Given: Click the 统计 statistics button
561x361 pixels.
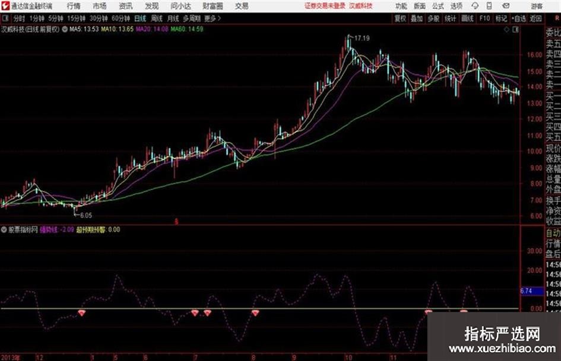Looking at the screenshot, I should [450, 18].
